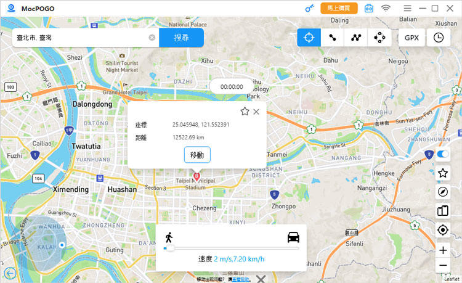462x283 pixels.
Task: Click the orange 馬上購買 buy button
Action: [x=339, y=8]
